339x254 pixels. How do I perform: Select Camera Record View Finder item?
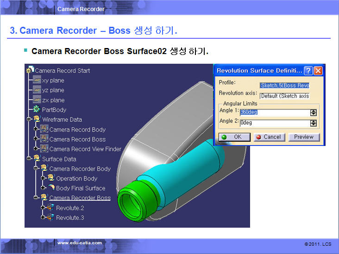(85, 149)
